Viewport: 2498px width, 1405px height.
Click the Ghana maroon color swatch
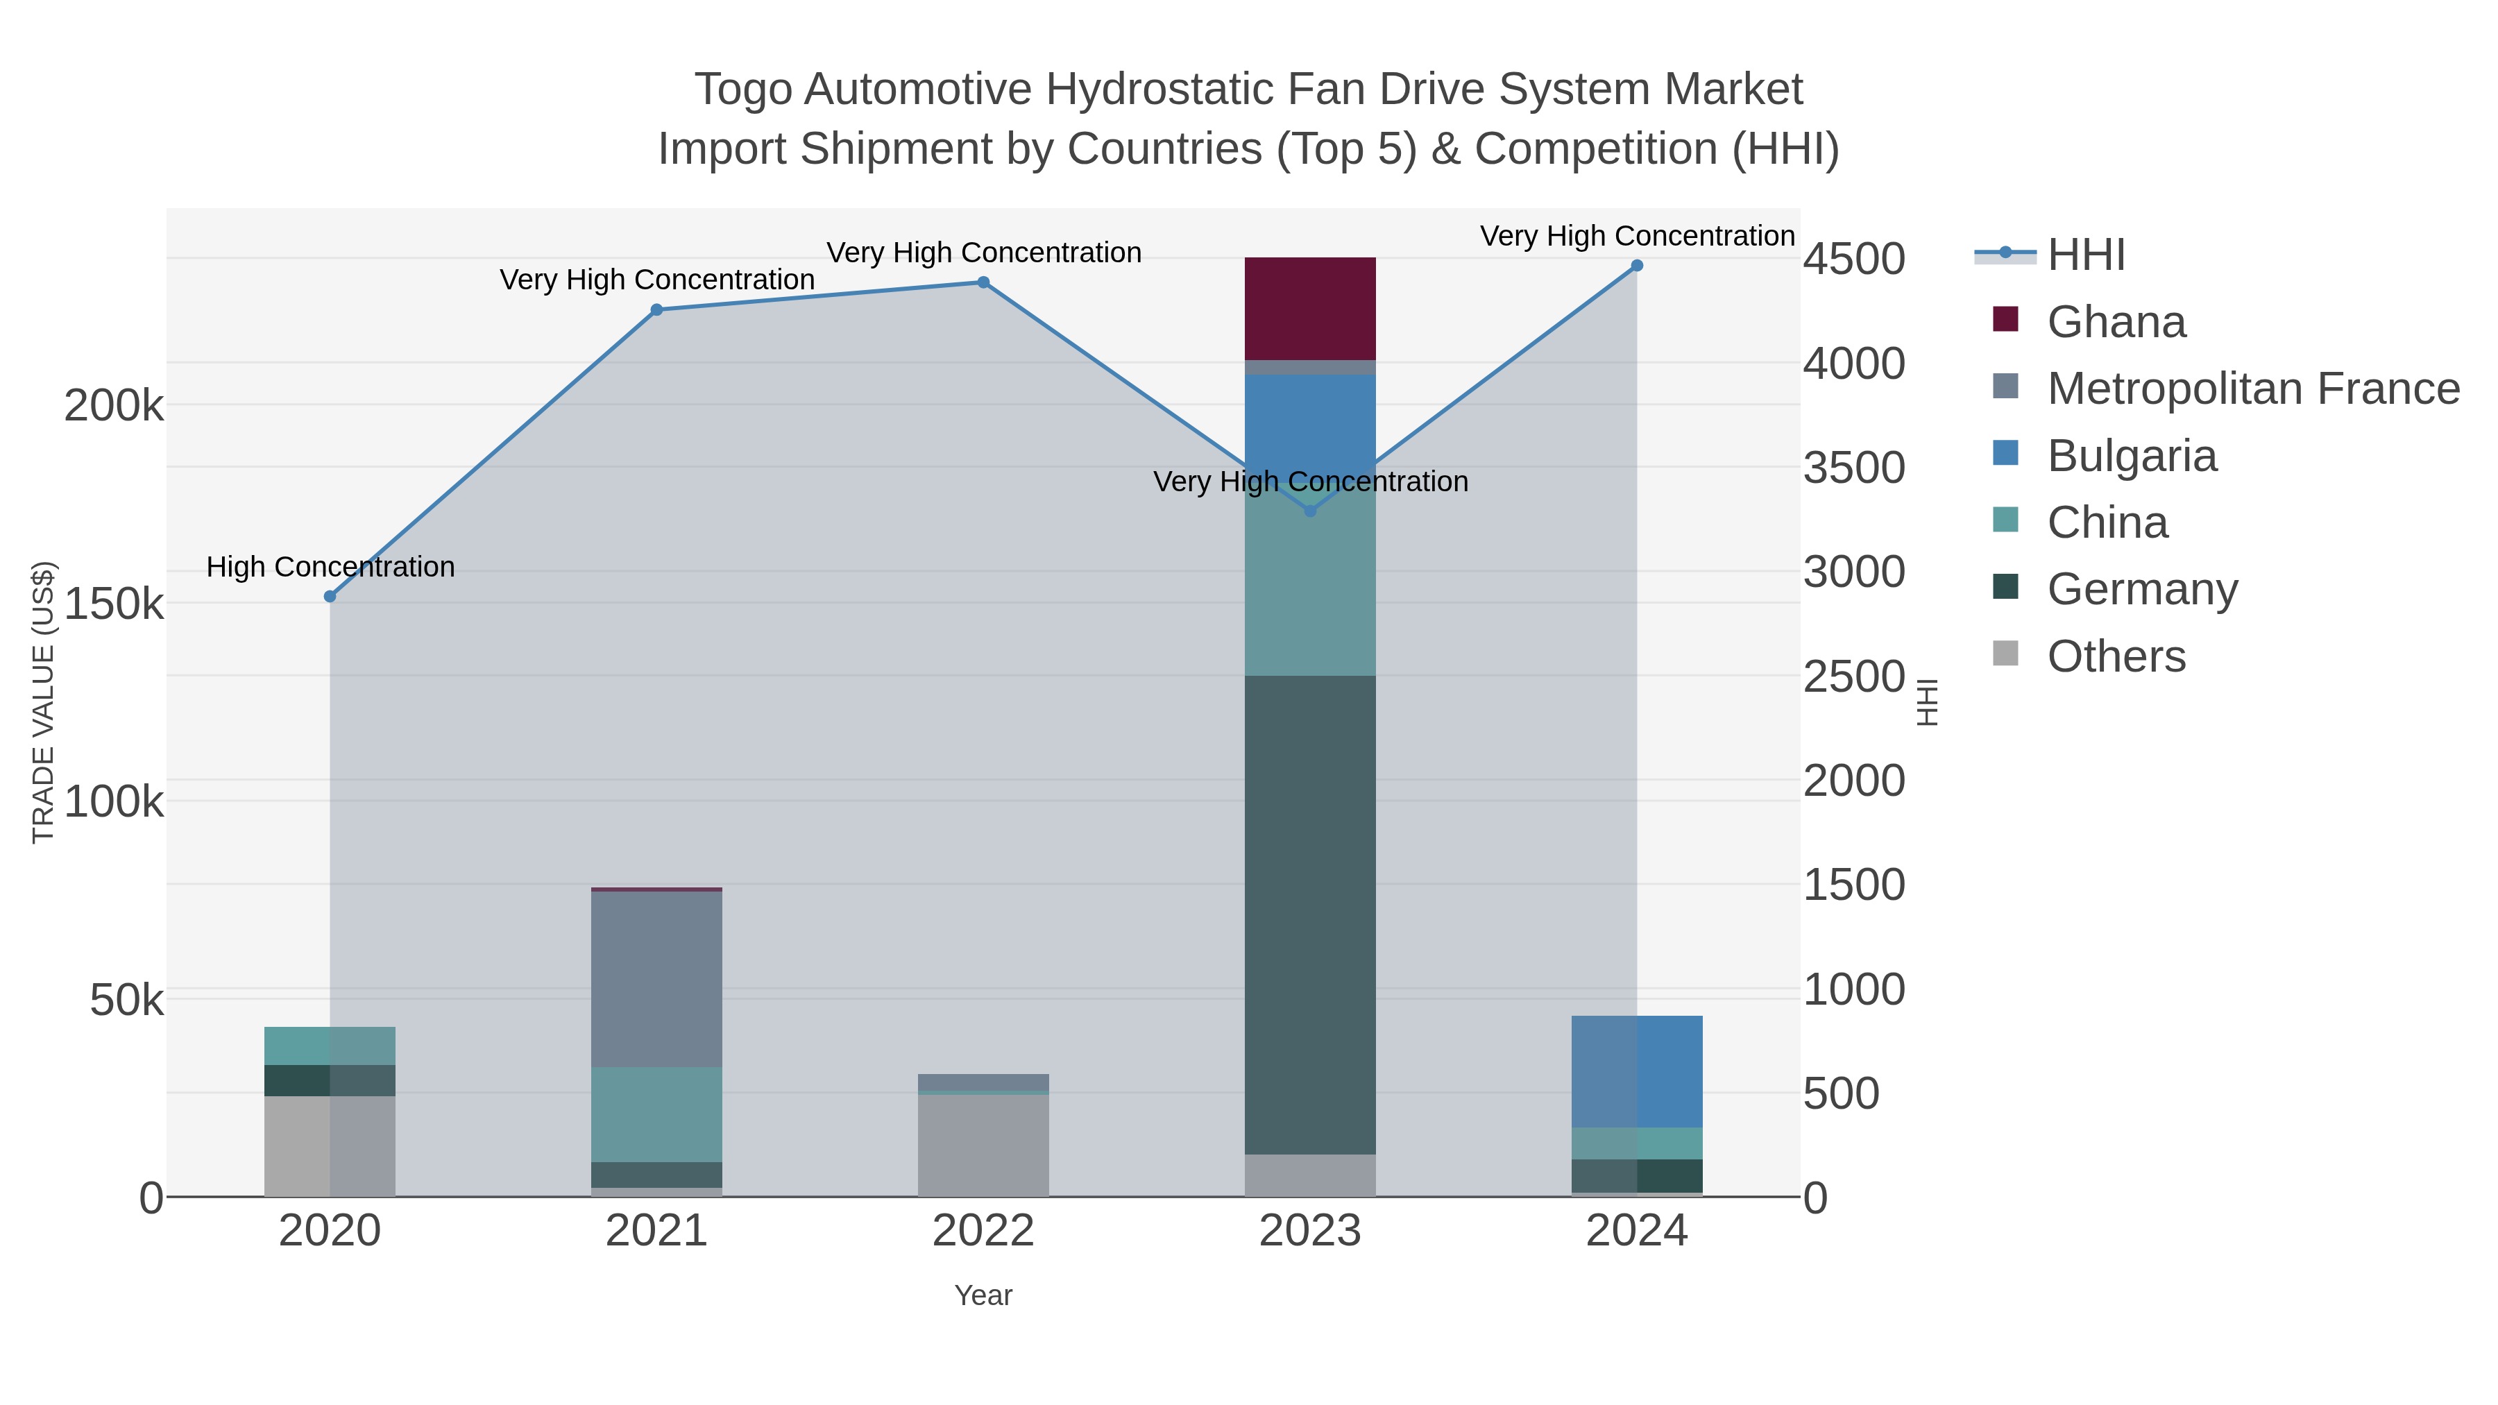pos(2005,319)
